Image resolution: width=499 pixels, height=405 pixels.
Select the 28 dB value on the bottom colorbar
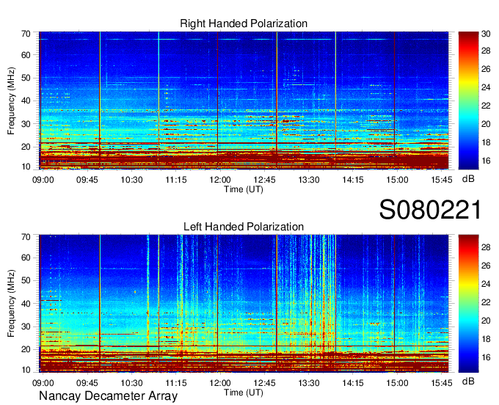(x=486, y=247)
